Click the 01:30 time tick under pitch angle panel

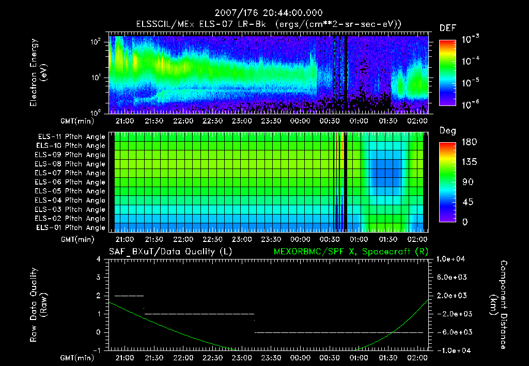[x=388, y=239]
